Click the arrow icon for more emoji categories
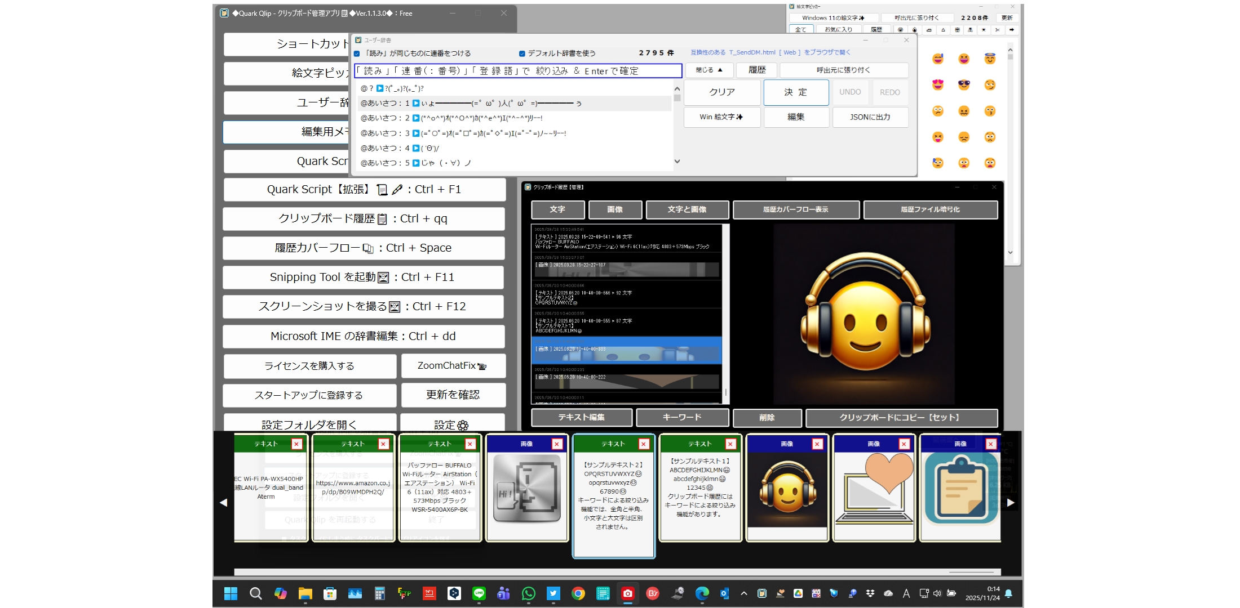 tap(1012, 29)
